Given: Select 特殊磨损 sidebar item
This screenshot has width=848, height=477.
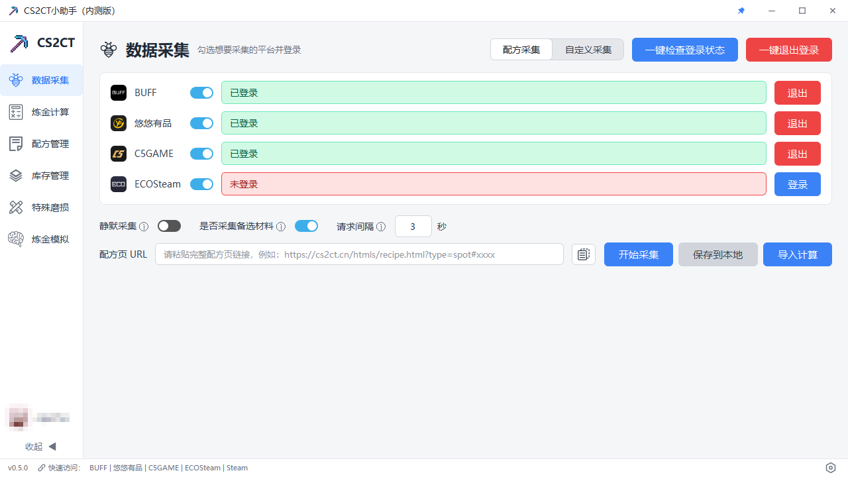Looking at the screenshot, I should click(x=42, y=207).
